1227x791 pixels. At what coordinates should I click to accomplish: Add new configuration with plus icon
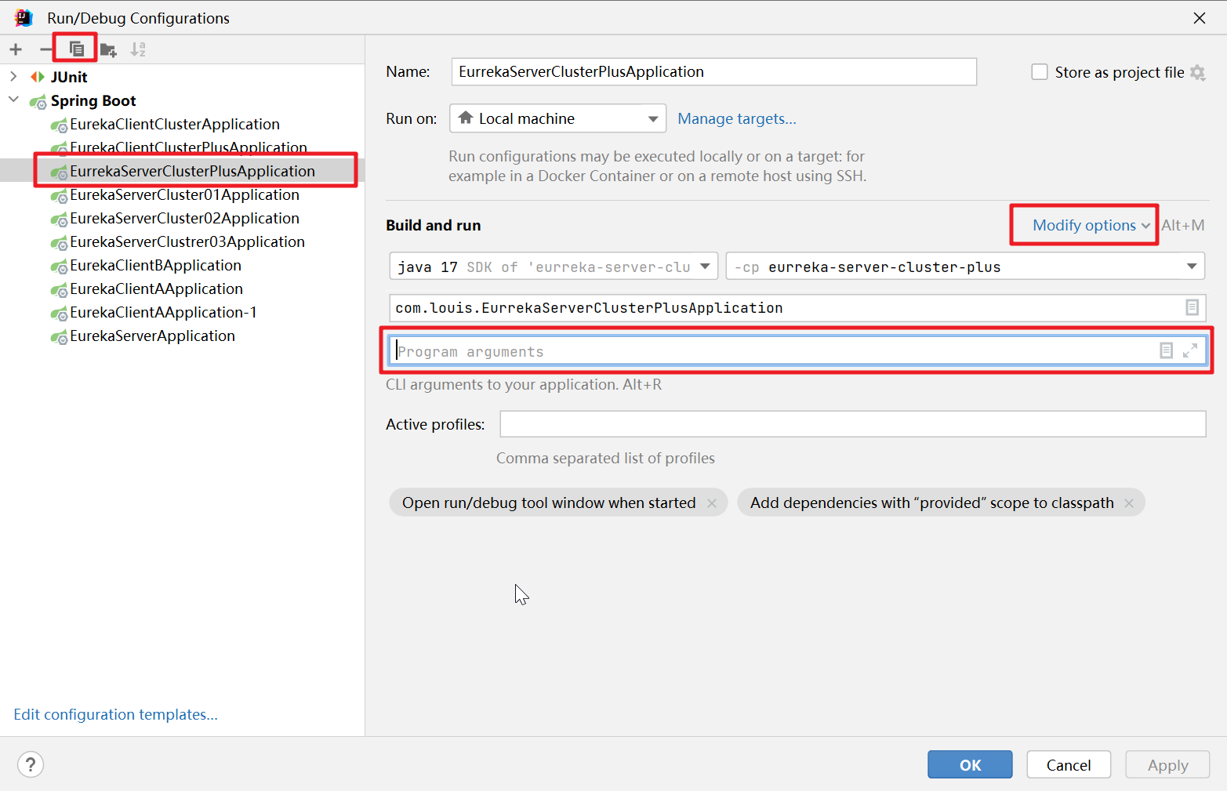tap(16, 49)
